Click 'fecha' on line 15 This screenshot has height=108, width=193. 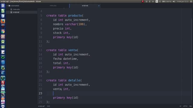[x=57, y=59]
